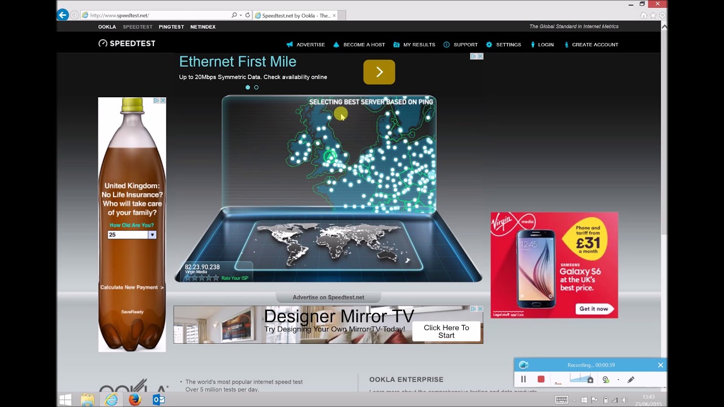
Task: Open the Windows Start button
Action: pos(66,400)
